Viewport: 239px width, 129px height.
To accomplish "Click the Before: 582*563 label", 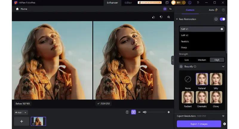I will point(23,104).
